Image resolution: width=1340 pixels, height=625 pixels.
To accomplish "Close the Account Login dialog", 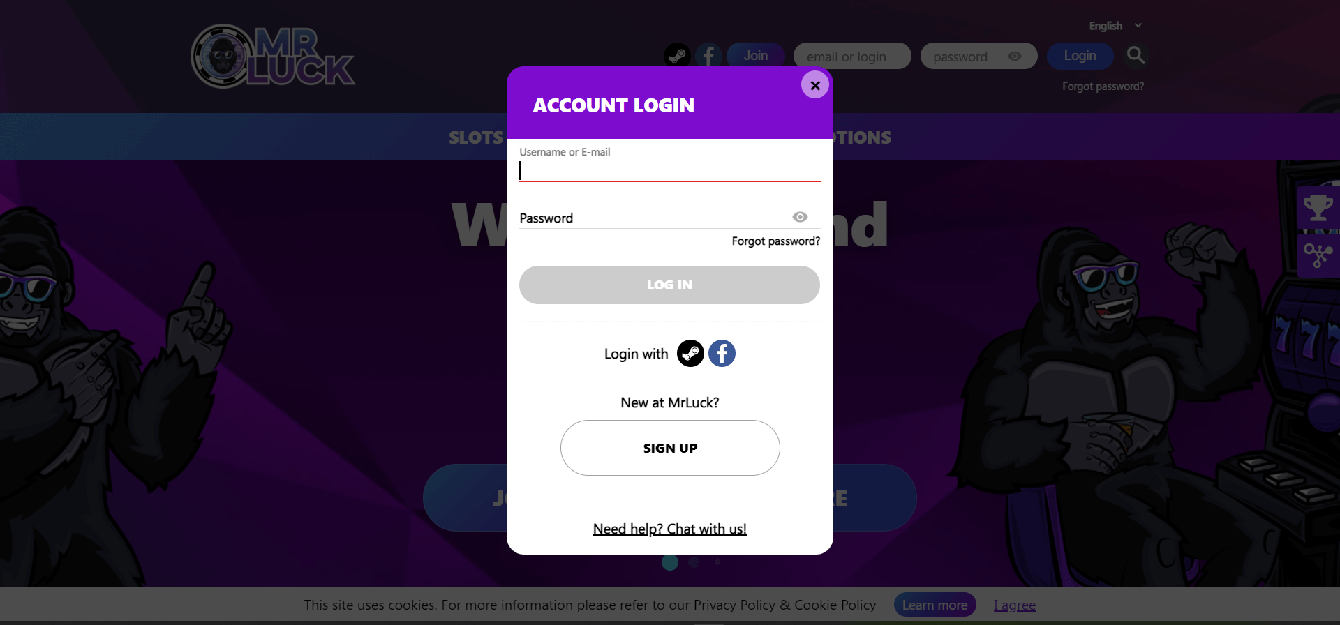I will click(x=814, y=85).
